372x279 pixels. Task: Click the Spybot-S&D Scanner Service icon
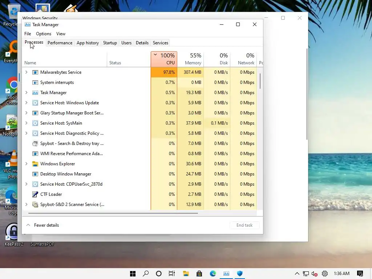point(35,205)
